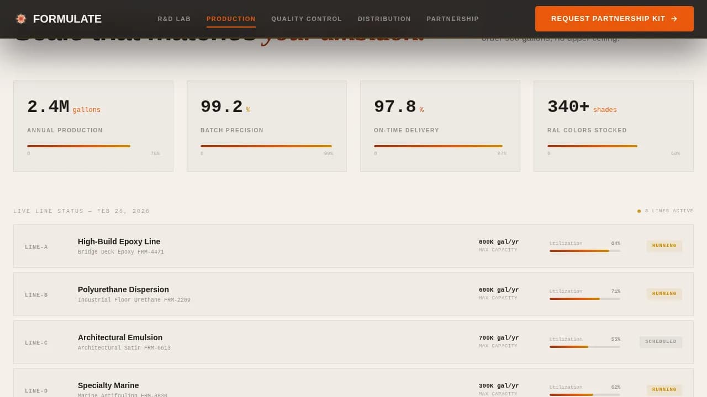Go to Quality Control page
Viewport: 707px width, 397px height.
[x=307, y=19]
